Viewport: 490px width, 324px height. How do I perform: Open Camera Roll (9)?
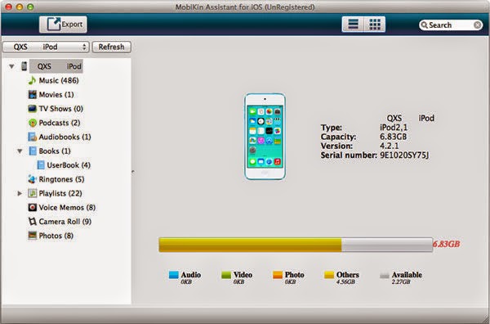click(x=65, y=222)
